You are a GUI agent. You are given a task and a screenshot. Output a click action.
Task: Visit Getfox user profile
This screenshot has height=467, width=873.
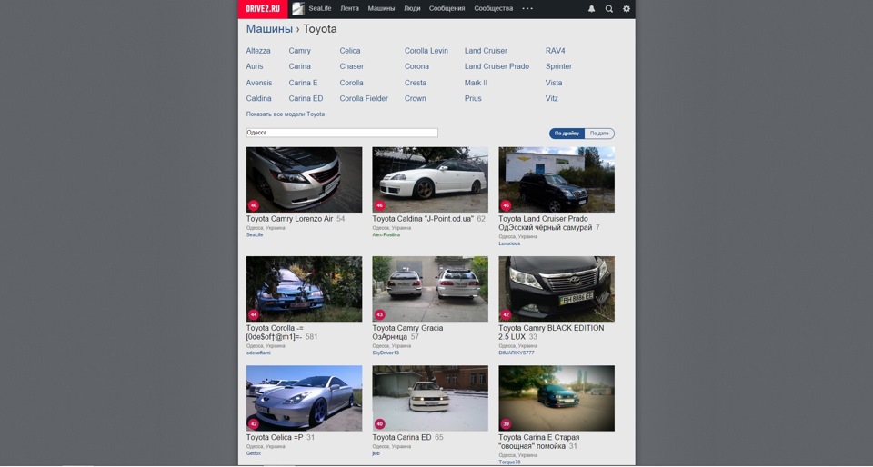click(x=254, y=453)
